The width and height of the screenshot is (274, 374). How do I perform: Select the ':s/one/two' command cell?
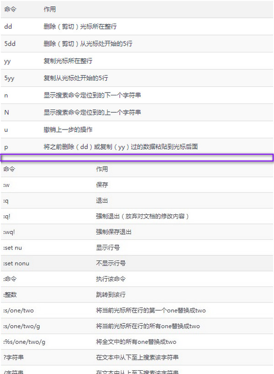[19, 311]
